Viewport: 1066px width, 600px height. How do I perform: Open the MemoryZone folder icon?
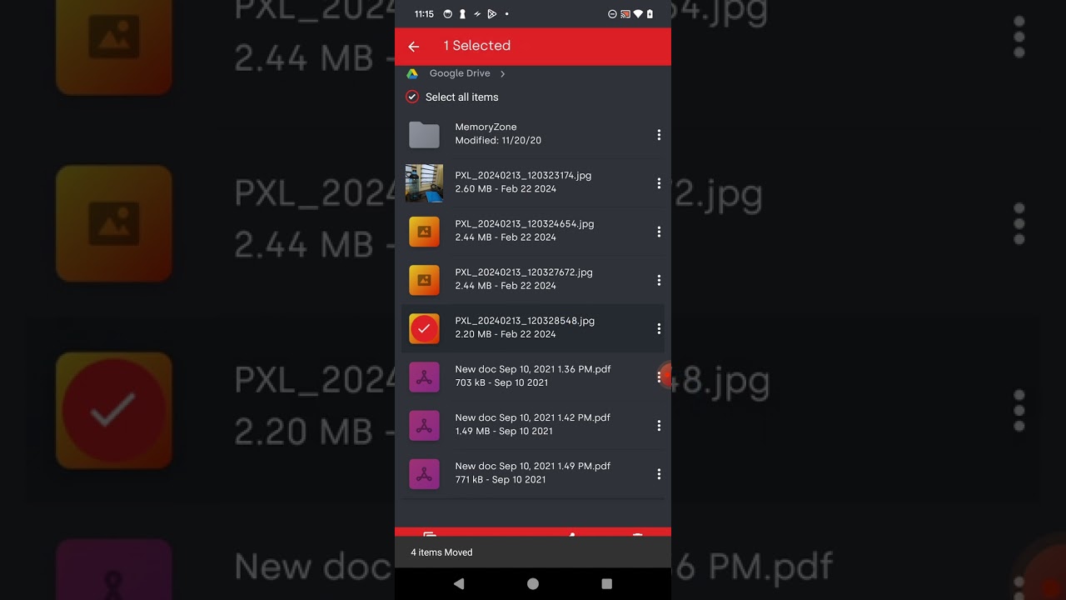coord(424,134)
